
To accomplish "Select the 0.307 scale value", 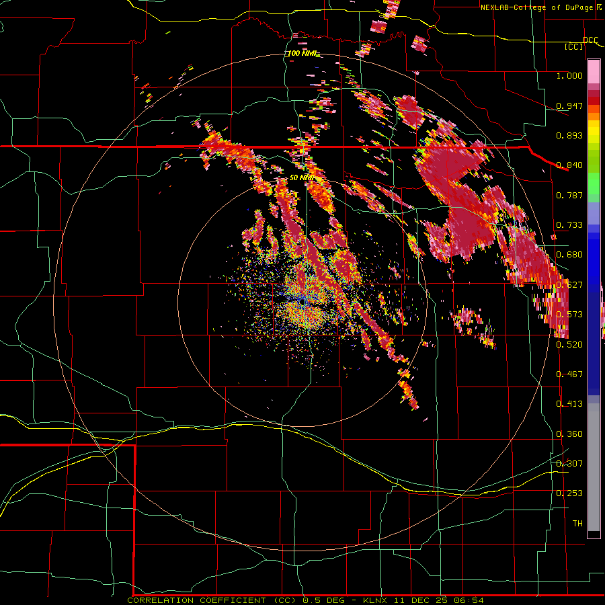I will (569, 463).
